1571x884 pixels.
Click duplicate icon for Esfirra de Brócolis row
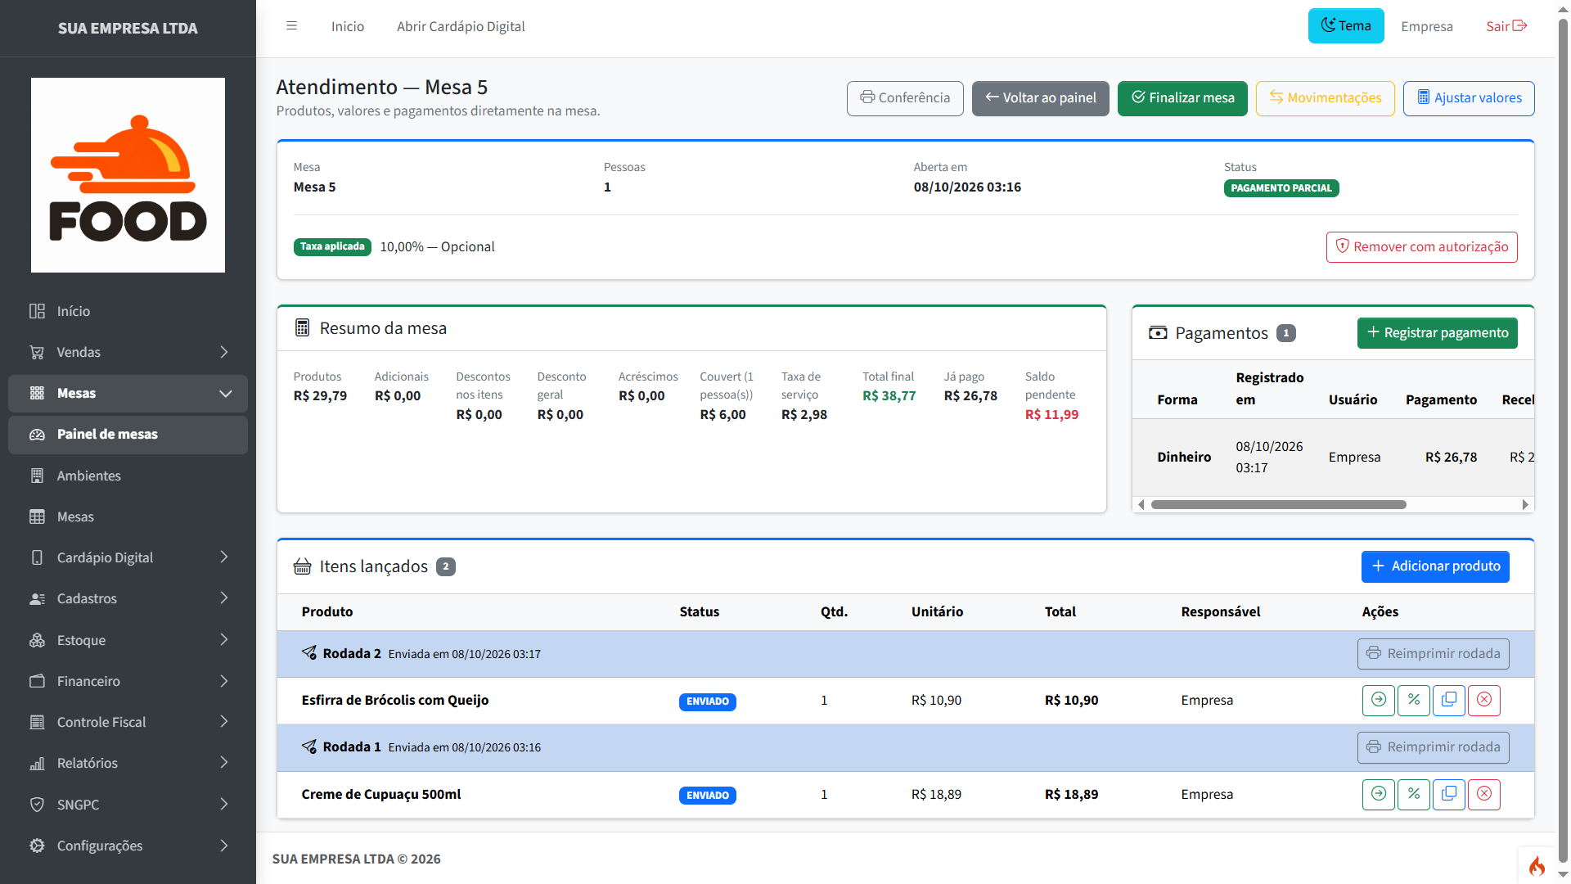pos(1448,700)
